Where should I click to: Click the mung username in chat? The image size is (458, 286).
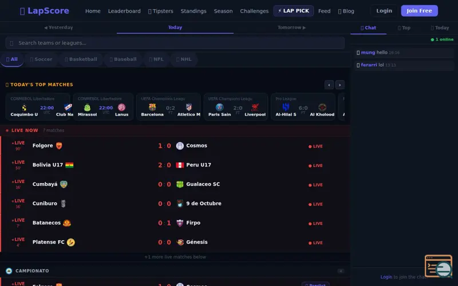[x=368, y=53]
